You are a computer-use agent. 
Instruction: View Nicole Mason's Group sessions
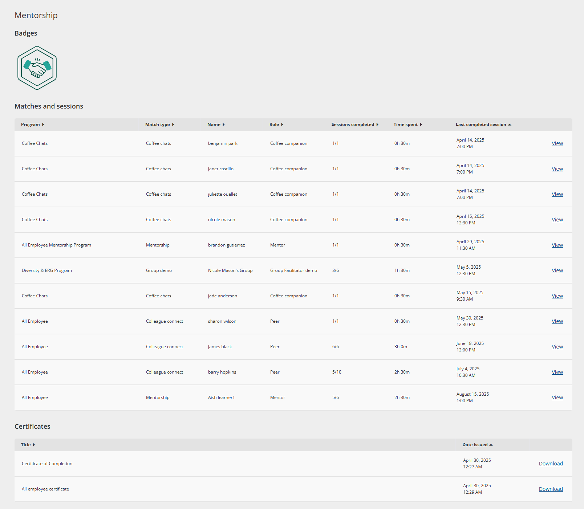coord(557,270)
